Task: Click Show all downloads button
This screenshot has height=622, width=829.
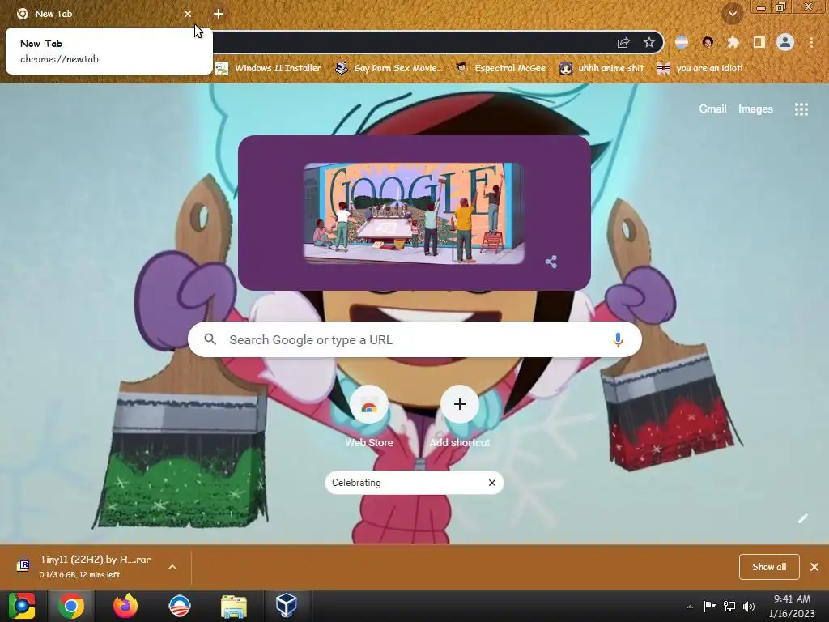Action: (x=769, y=567)
